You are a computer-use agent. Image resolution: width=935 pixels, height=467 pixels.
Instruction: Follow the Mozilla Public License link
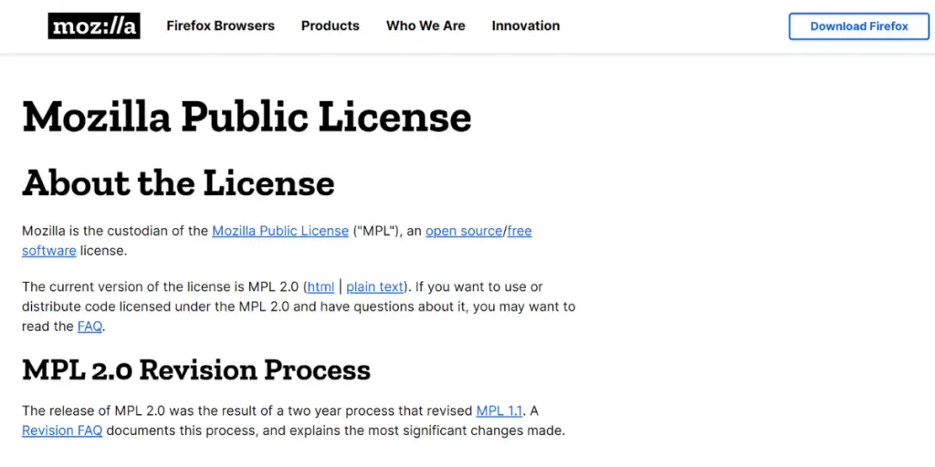(280, 231)
